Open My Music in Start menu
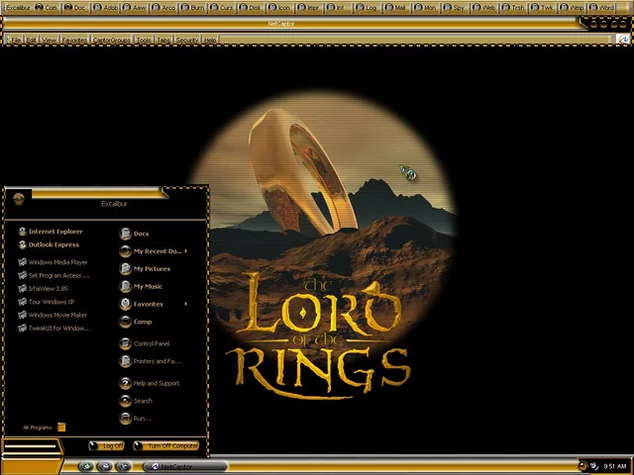634x475 pixels. click(141, 286)
